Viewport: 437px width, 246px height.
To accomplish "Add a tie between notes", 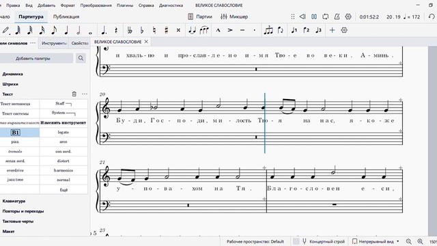I will click(192, 30).
